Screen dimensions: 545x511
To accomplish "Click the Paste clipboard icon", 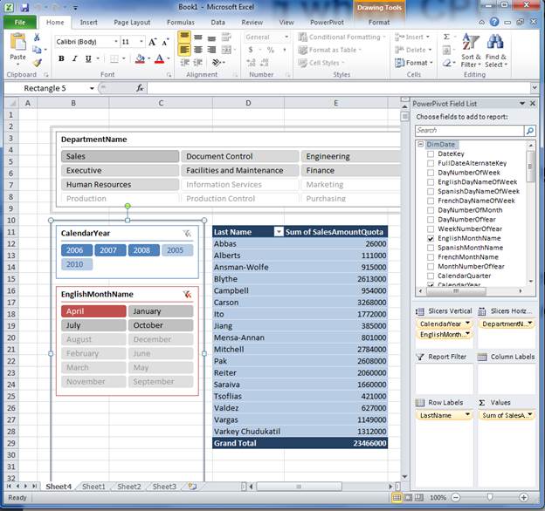I will tap(17, 42).
